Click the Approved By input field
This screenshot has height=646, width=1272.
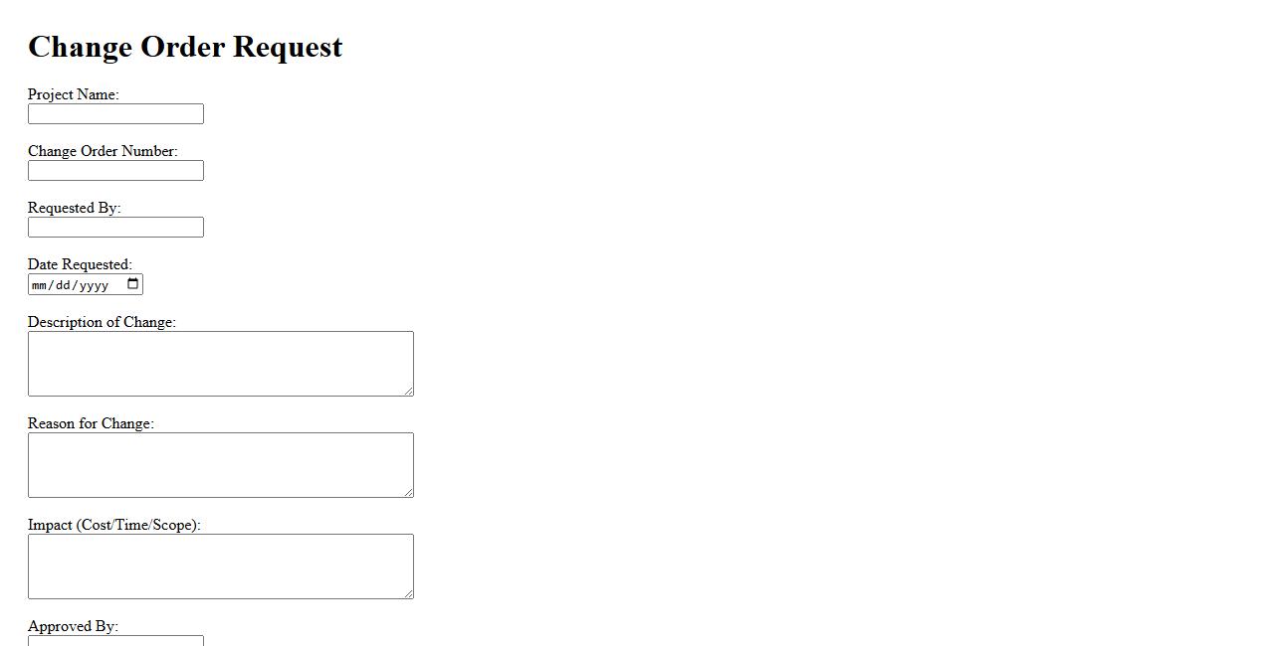point(115,640)
